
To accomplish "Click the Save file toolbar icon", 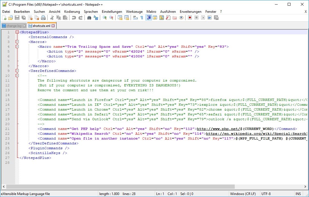I will 17,18.
